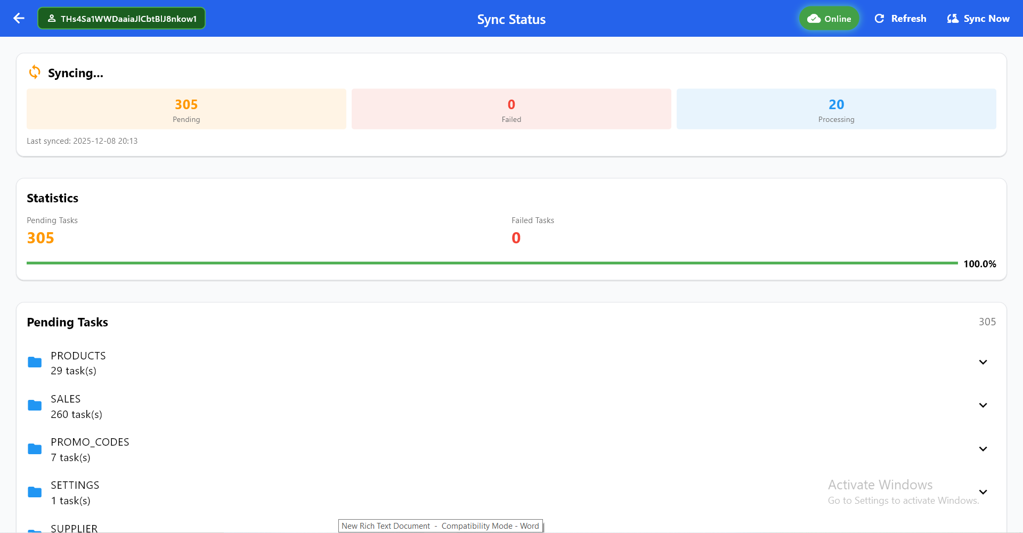The height and width of the screenshot is (533, 1023).
Task: Toggle the Online status indicator
Action: pyautogui.click(x=829, y=18)
